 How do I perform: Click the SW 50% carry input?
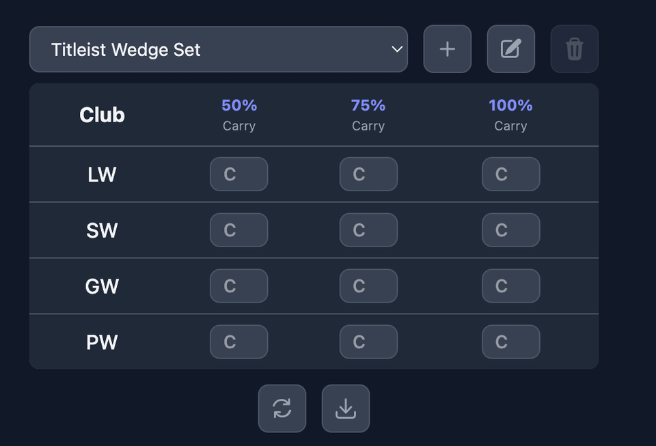point(238,230)
